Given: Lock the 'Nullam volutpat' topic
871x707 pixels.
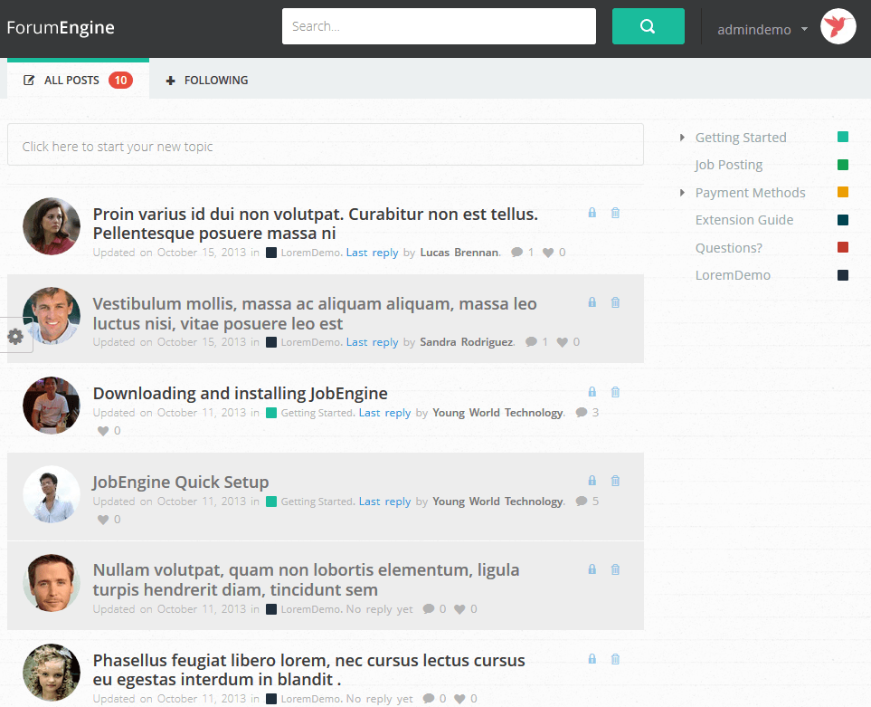Looking at the screenshot, I should click(592, 568).
